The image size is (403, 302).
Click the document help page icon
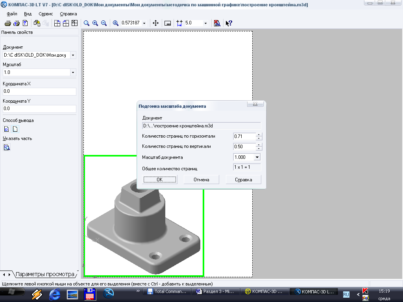[25, 23]
